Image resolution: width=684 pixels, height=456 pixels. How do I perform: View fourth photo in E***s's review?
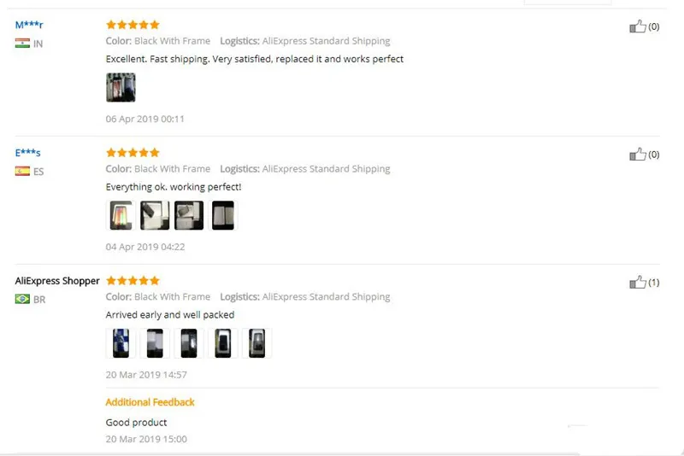click(223, 215)
